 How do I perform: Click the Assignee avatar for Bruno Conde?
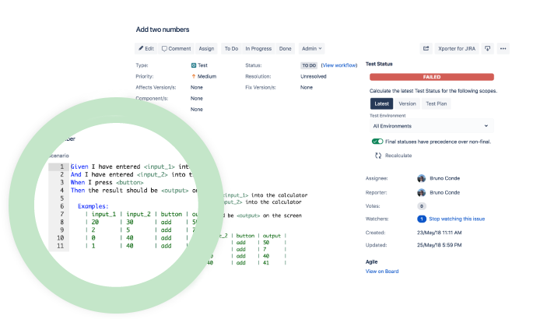point(422,178)
